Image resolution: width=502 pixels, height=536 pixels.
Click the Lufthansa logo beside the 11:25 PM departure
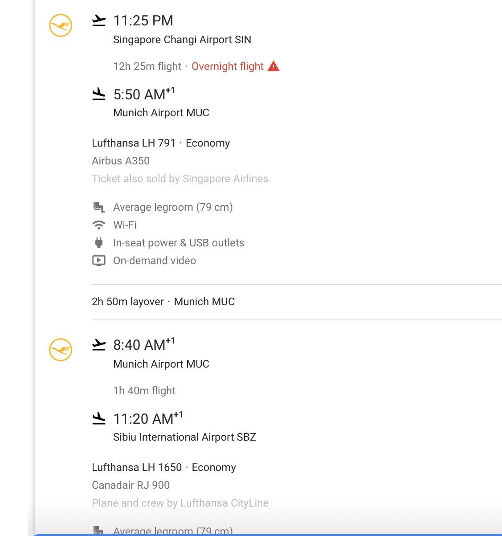pos(60,25)
